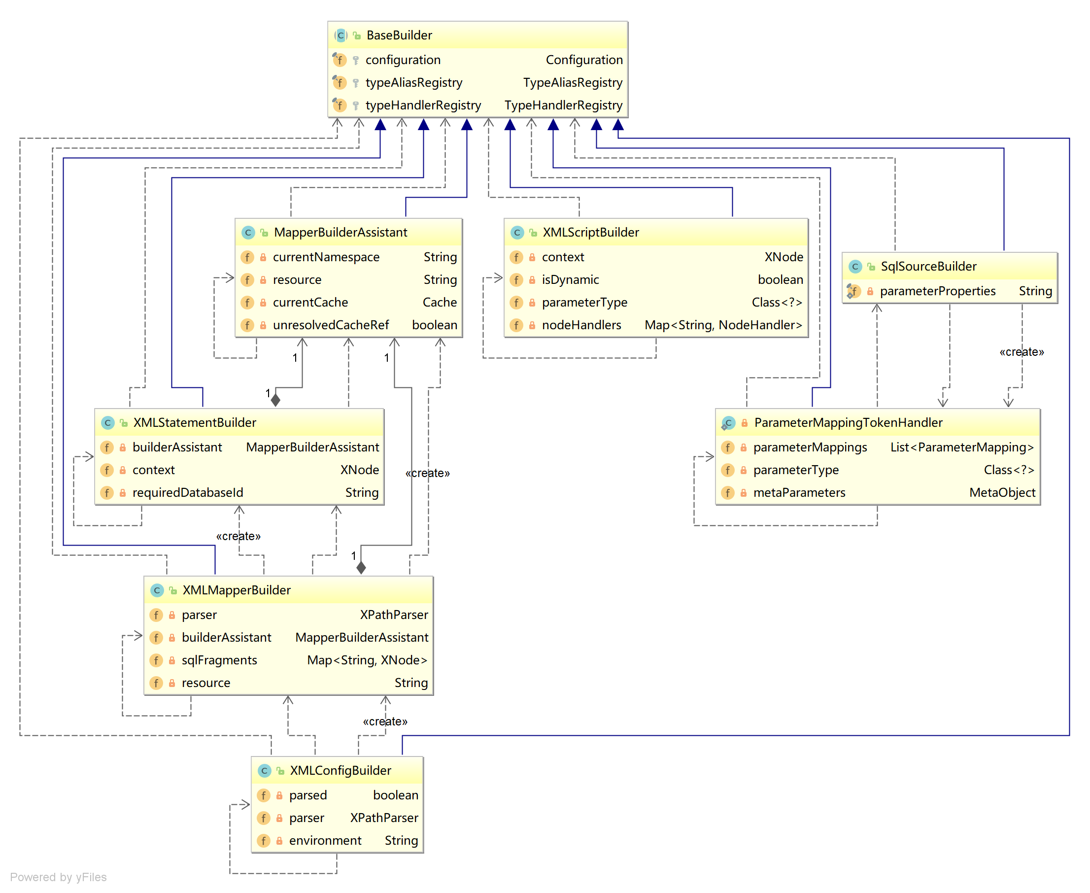Click the lock icon next to currentCache
The image size is (1090, 893).
[x=263, y=303]
